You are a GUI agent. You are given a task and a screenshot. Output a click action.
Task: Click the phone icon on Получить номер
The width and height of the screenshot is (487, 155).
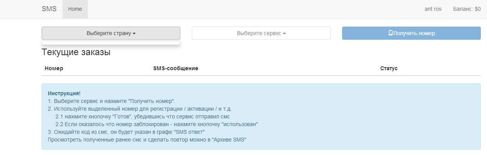click(x=390, y=33)
